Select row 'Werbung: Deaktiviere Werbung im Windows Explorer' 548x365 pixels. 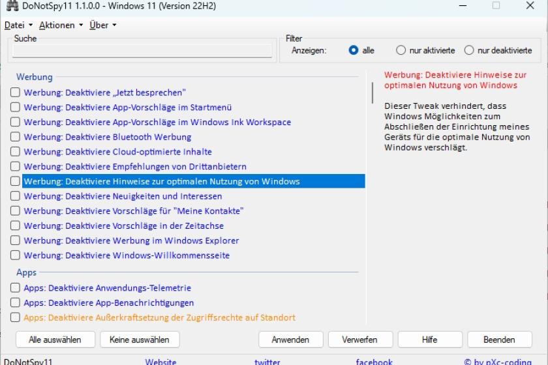coord(131,241)
